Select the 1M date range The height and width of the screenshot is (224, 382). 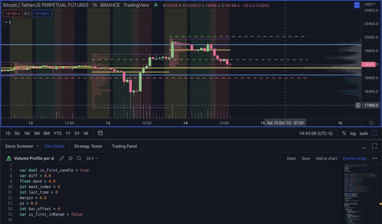point(27,133)
